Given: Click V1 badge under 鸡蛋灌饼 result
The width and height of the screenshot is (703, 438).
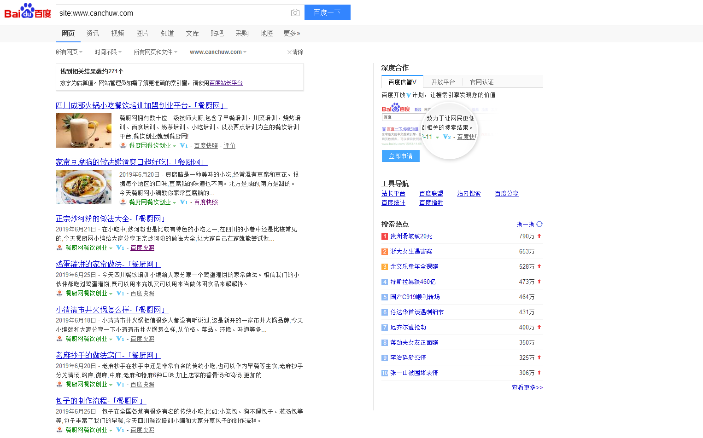Looking at the screenshot, I should pos(120,293).
